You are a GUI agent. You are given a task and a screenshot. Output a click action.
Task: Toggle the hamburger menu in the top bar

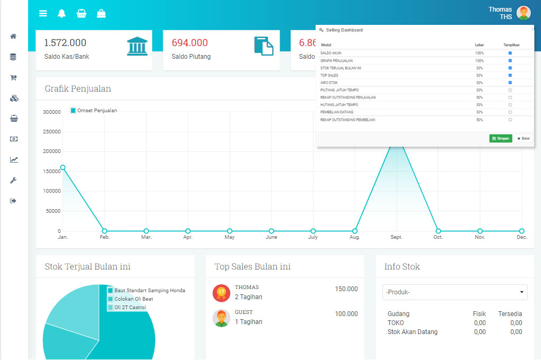point(43,13)
